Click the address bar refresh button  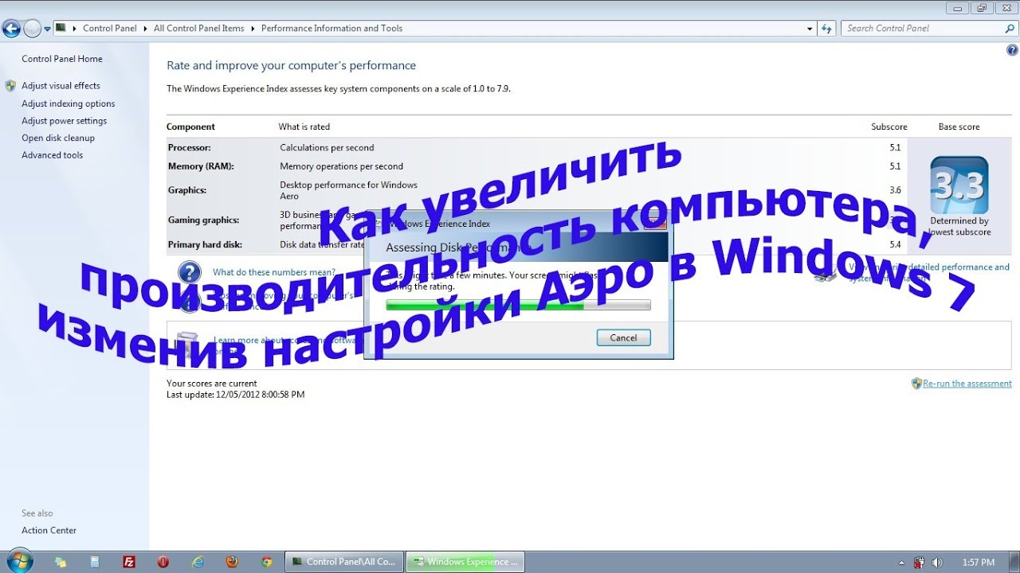pos(826,29)
